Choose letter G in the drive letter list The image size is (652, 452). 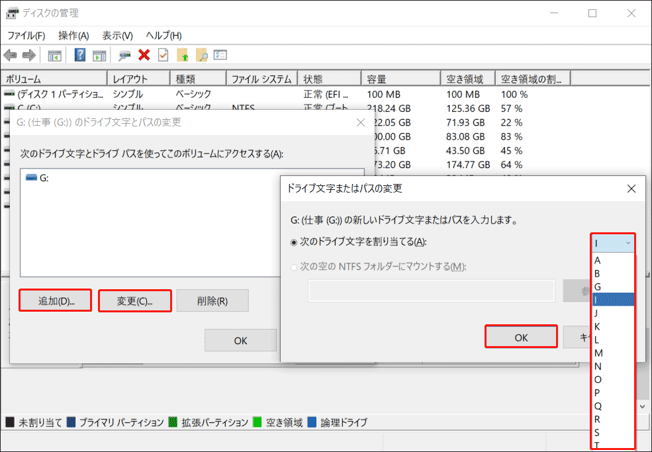coord(613,287)
